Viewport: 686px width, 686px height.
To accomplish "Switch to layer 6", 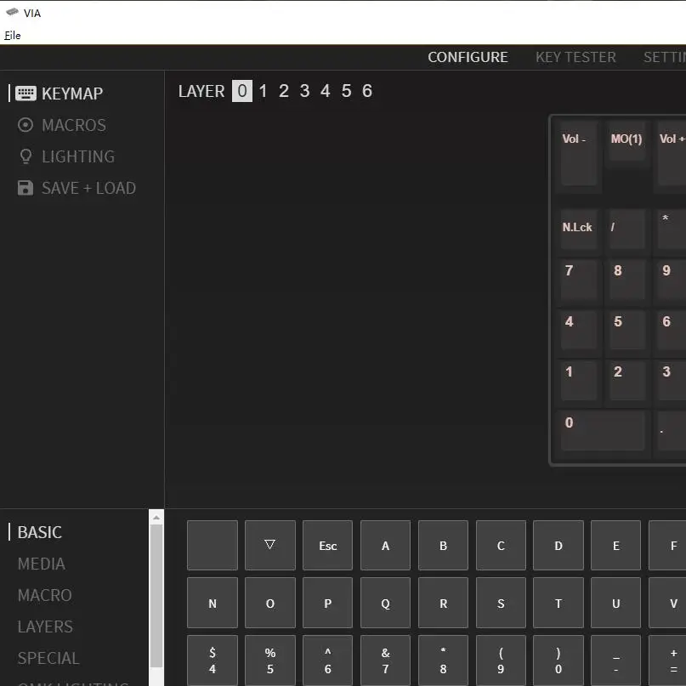I will coord(367,91).
